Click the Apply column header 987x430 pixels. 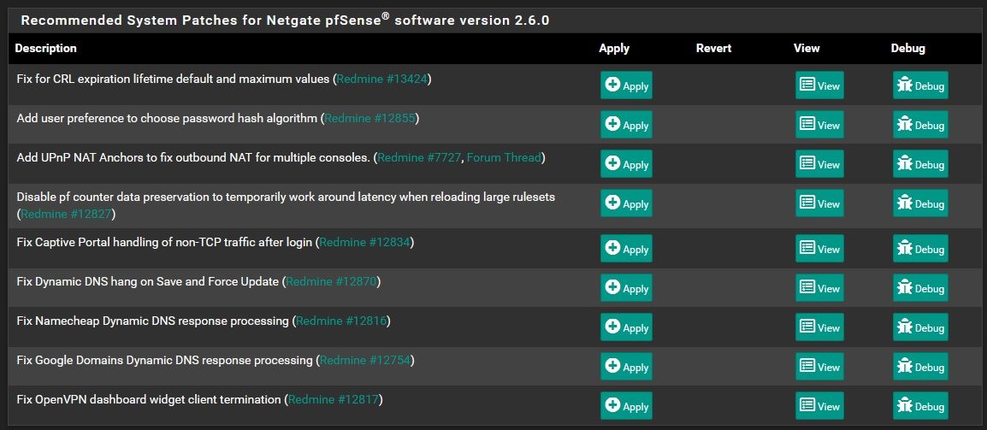[x=614, y=49]
